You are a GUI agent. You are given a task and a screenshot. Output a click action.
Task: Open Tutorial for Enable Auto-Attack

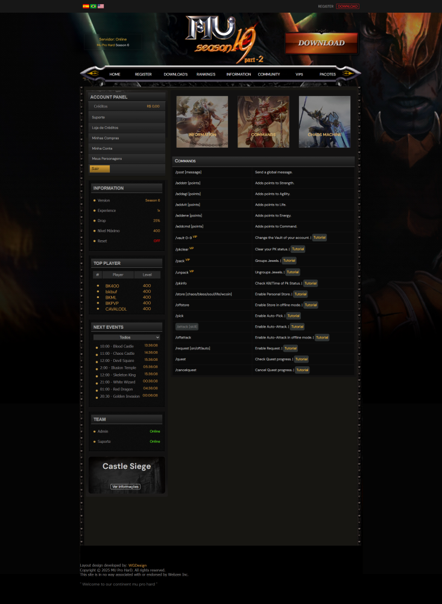297,326
